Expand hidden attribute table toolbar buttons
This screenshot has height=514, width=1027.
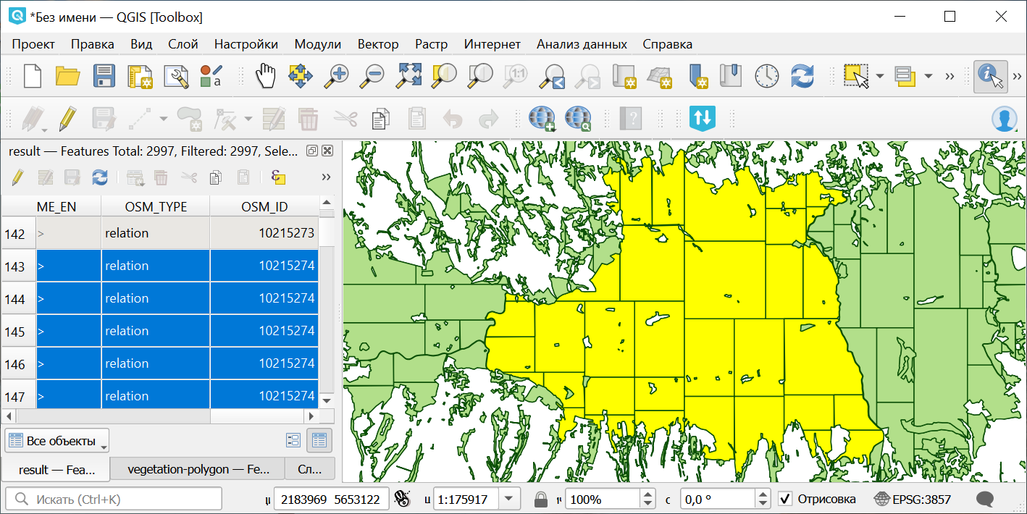coord(326,177)
